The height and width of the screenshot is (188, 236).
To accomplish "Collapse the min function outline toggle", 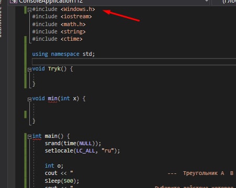I will coord(29,99).
